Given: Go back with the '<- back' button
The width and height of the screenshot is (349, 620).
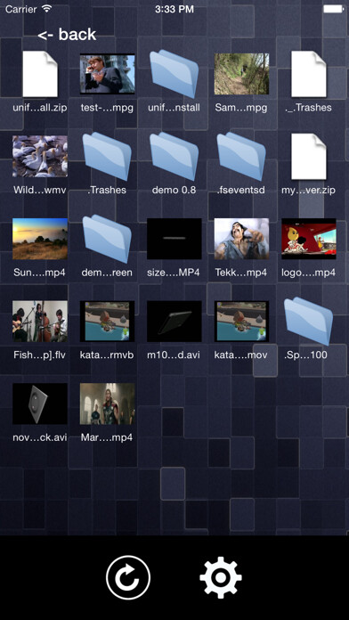Looking at the screenshot, I should click(67, 35).
